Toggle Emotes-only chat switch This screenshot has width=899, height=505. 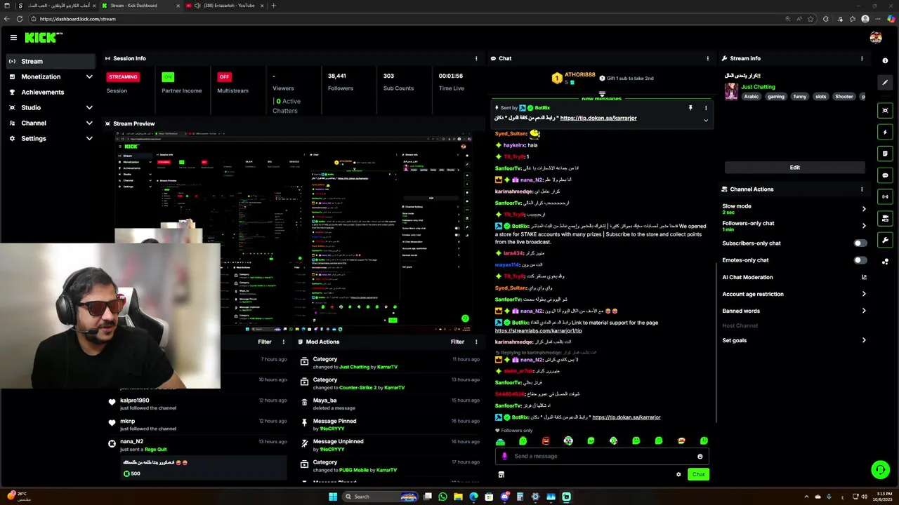[x=860, y=260]
